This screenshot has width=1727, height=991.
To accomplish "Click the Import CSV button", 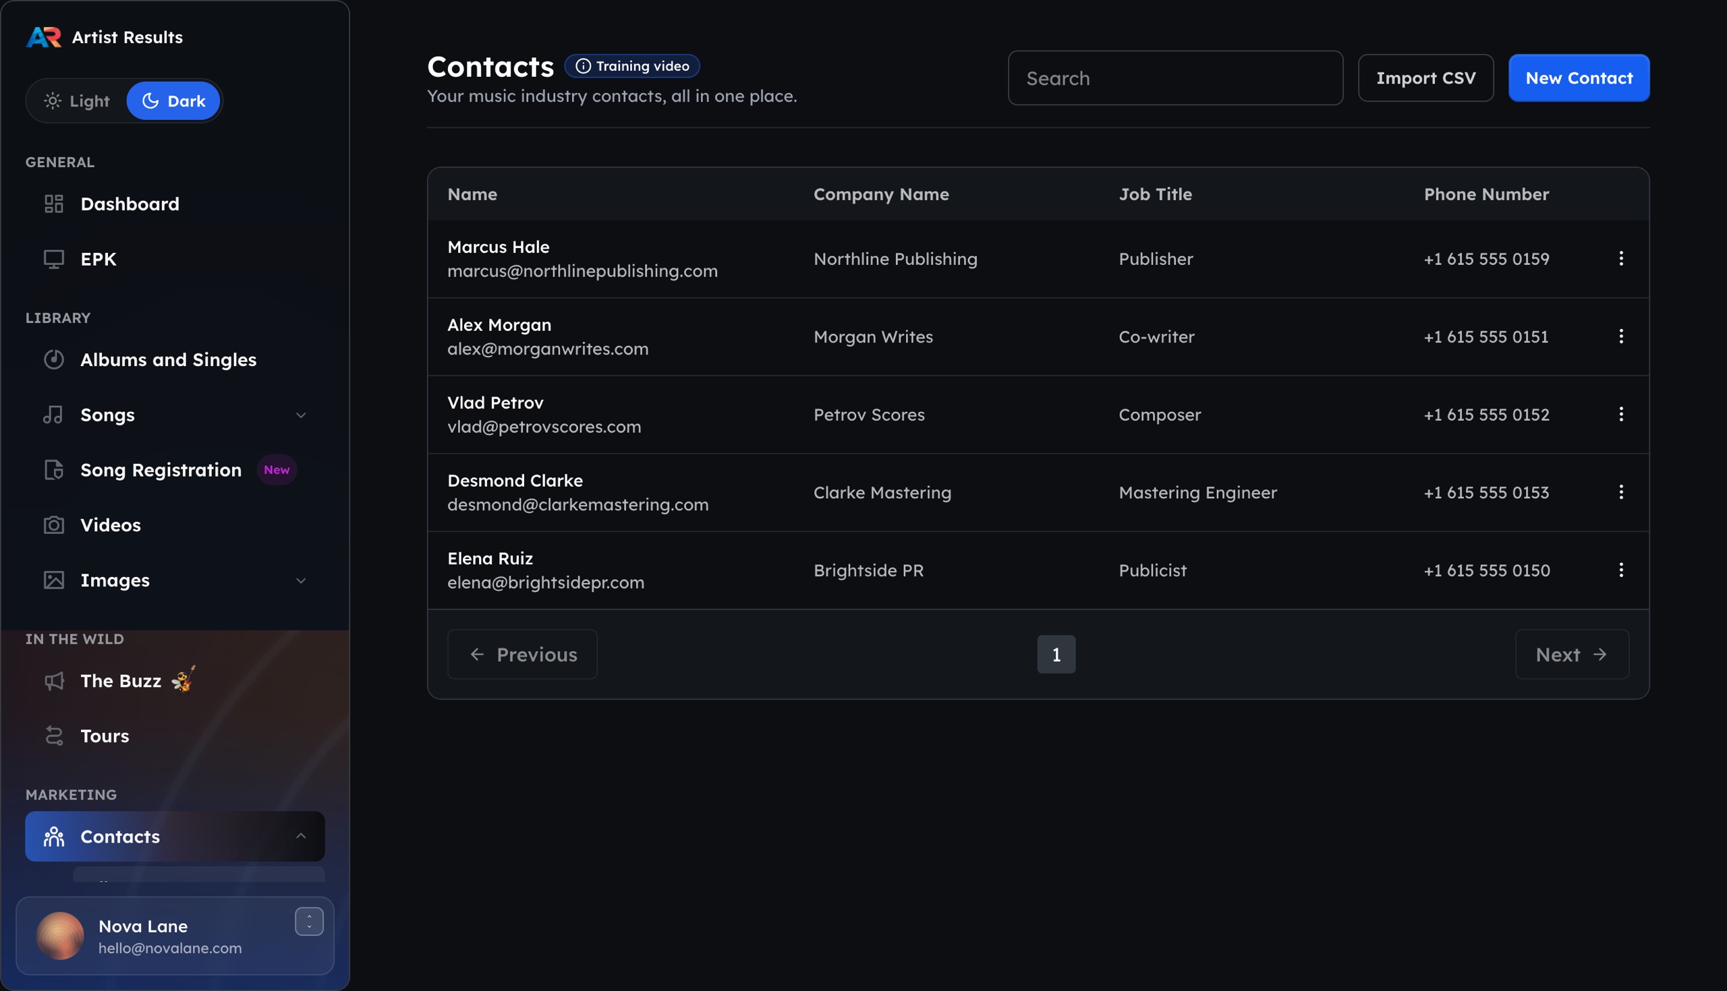I will click(x=1426, y=78).
